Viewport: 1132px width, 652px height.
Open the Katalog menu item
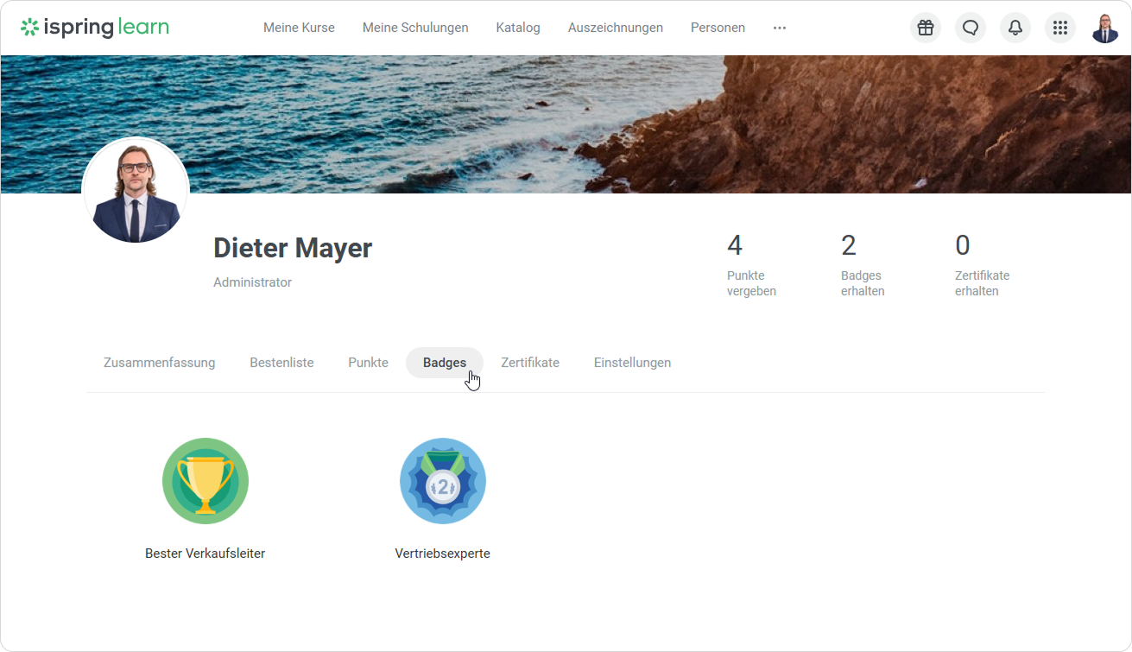click(518, 28)
